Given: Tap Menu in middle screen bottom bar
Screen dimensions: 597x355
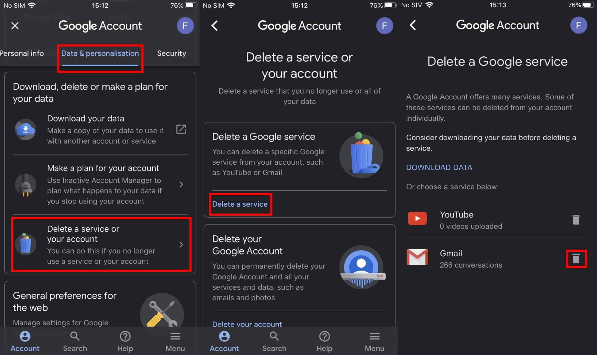Looking at the screenshot, I should pos(374,342).
